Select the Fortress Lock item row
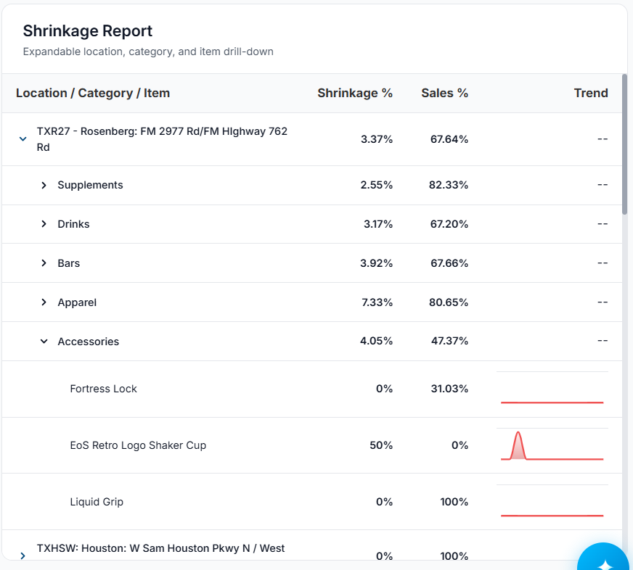The image size is (633, 570). [312, 389]
